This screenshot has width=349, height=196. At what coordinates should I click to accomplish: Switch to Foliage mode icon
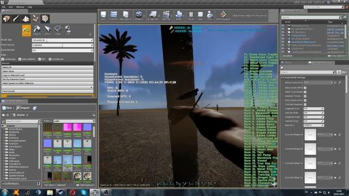[35, 19]
